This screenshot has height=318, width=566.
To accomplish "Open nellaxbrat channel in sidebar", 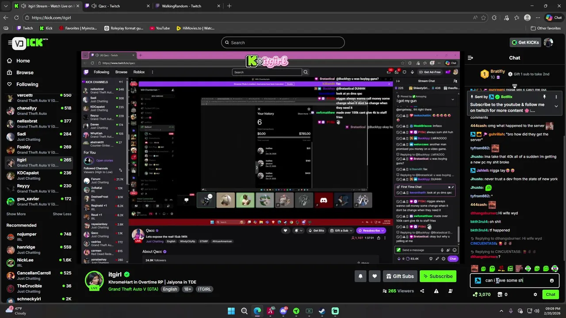I will pyautogui.click(x=38, y=124).
